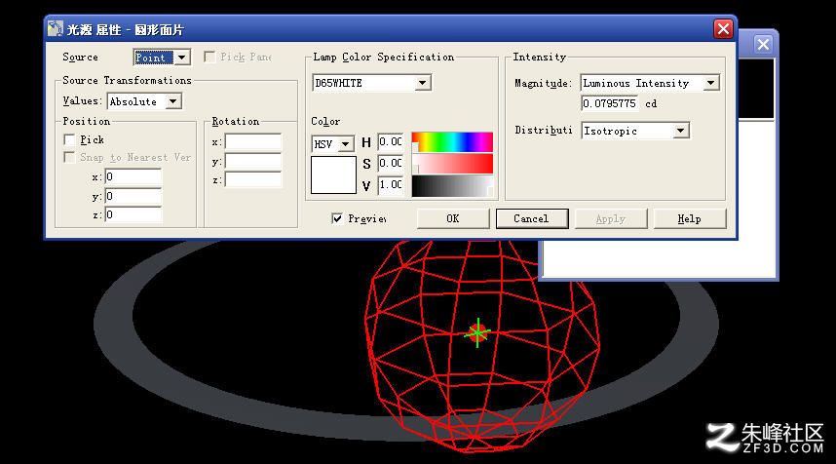Click the green point source marker in viewport
The height and width of the screenshot is (464, 836).
coord(477,332)
